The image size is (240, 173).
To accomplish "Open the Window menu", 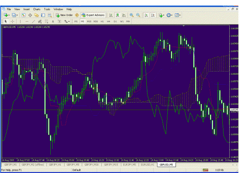I will pos(58,9).
